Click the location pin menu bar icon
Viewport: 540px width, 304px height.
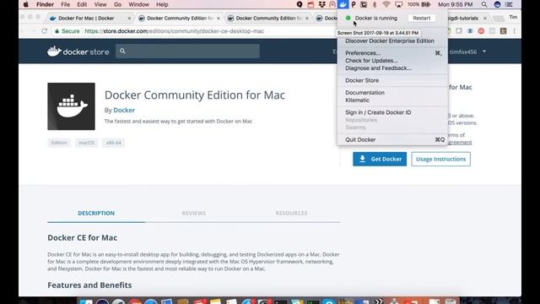tap(300, 4)
